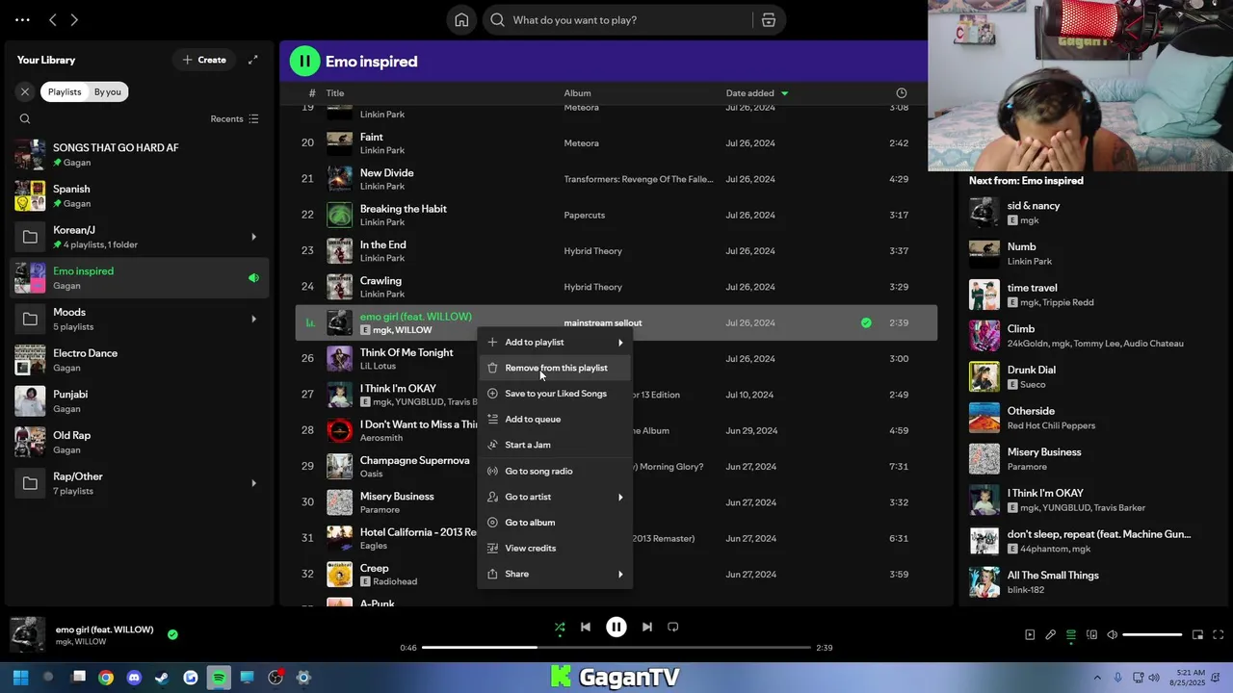Navigate back with the left arrow
The image size is (1233, 693).
tap(53, 19)
